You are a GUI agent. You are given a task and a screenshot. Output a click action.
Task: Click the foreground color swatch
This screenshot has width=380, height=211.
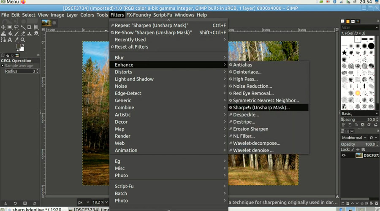point(18,46)
